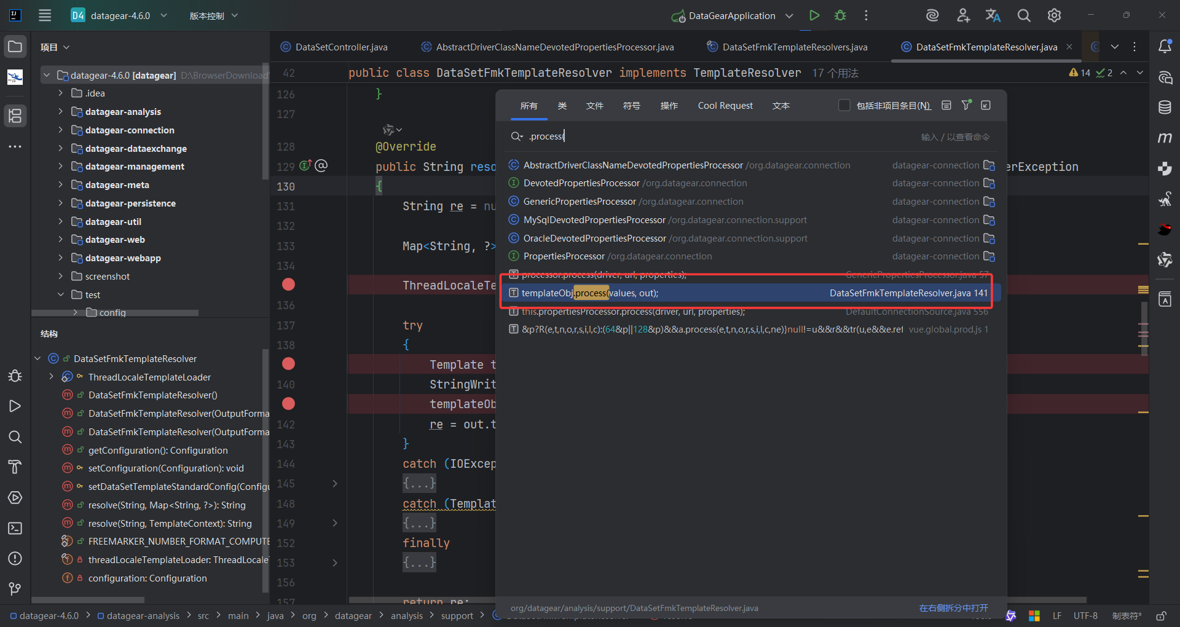Open the main hamburger menu
The height and width of the screenshot is (627, 1180).
45,15
